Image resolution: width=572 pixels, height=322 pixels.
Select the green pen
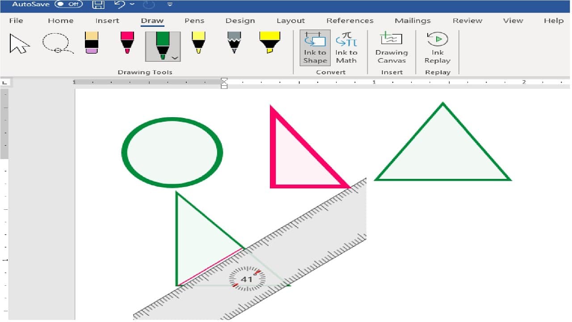pos(163,47)
